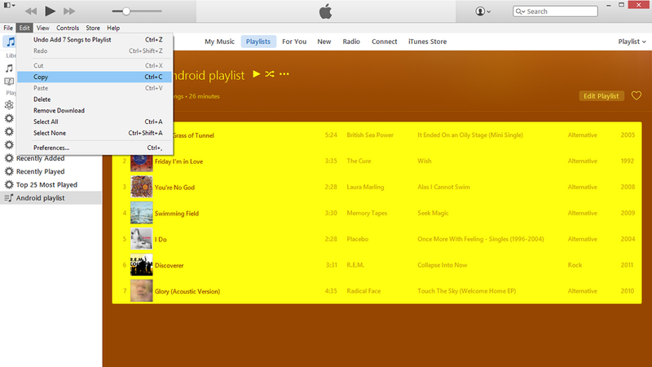
Task: Open the Controls menu
Action: tap(68, 28)
